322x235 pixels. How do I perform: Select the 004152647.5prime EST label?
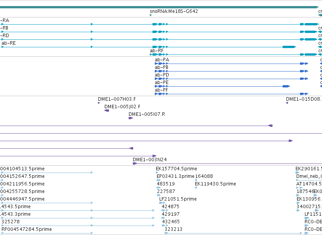click(x=22, y=176)
